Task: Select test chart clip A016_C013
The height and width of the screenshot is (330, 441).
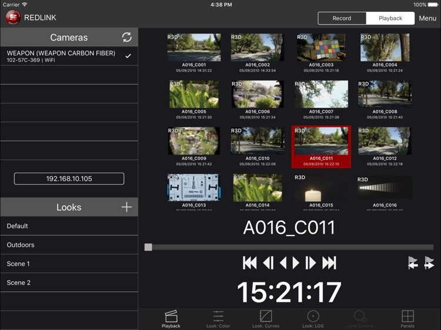Action: pos(194,187)
